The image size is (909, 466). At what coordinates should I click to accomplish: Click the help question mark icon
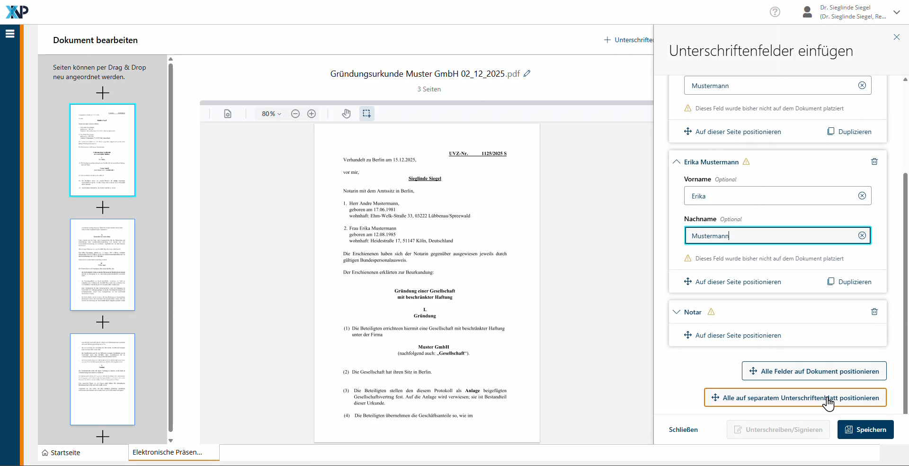[x=775, y=12]
